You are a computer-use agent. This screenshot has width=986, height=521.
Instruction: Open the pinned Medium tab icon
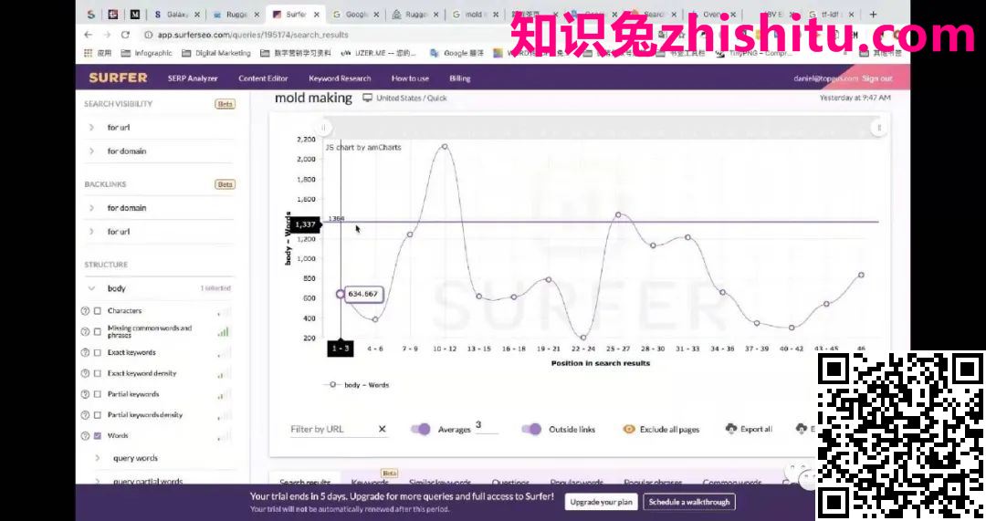click(x=135, y=14)
